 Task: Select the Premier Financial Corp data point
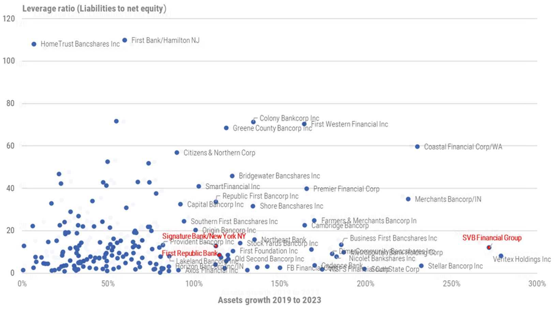coord(306,189)
